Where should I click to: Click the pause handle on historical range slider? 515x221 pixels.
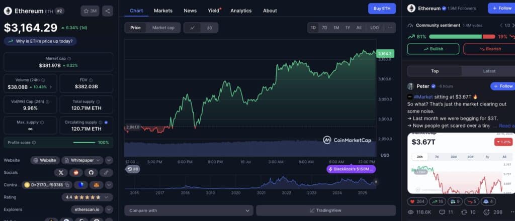376,182
